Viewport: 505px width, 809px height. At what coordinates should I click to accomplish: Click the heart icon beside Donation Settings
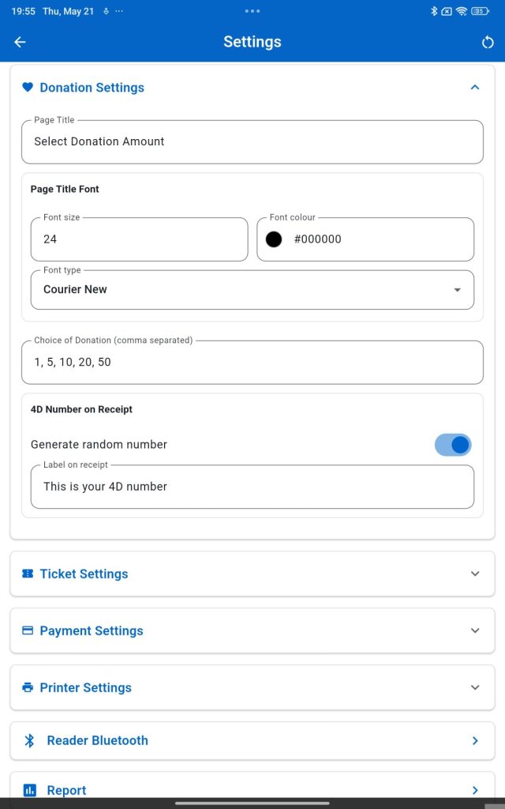tap(28, 87)
